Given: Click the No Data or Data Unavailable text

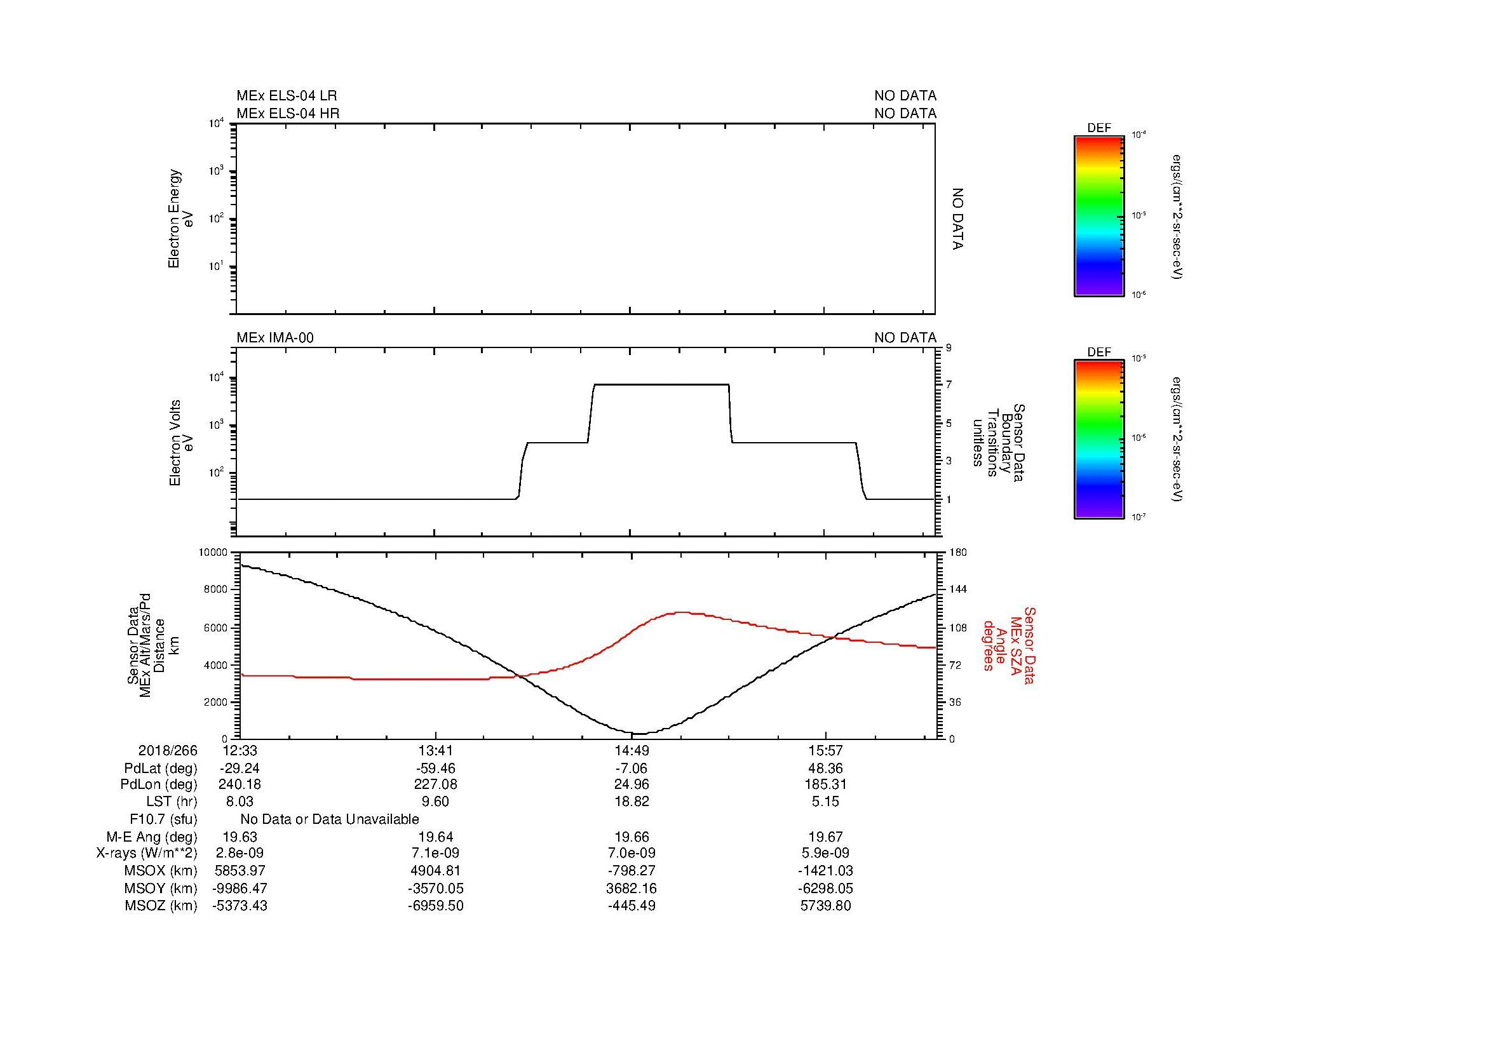Looking at the screenshot, I should pos(330,819).
